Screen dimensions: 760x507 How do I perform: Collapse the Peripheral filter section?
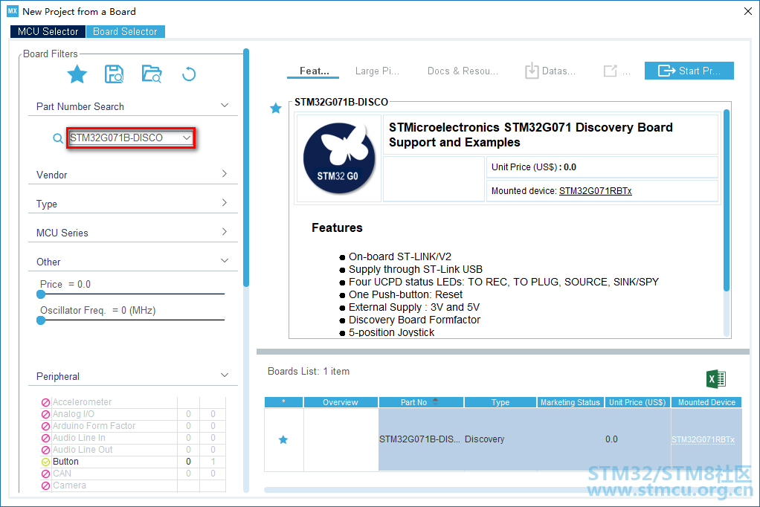tap(225, 375)
